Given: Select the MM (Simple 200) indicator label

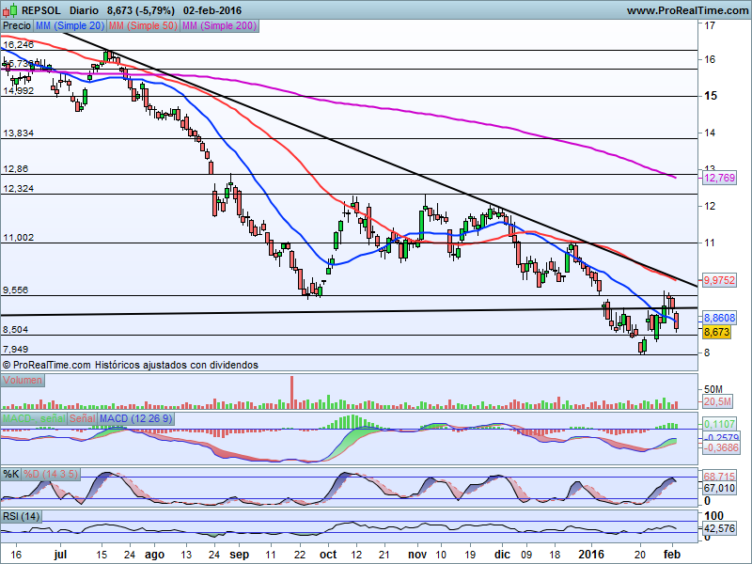Looking at the screenshot, I should pos(220,26).
